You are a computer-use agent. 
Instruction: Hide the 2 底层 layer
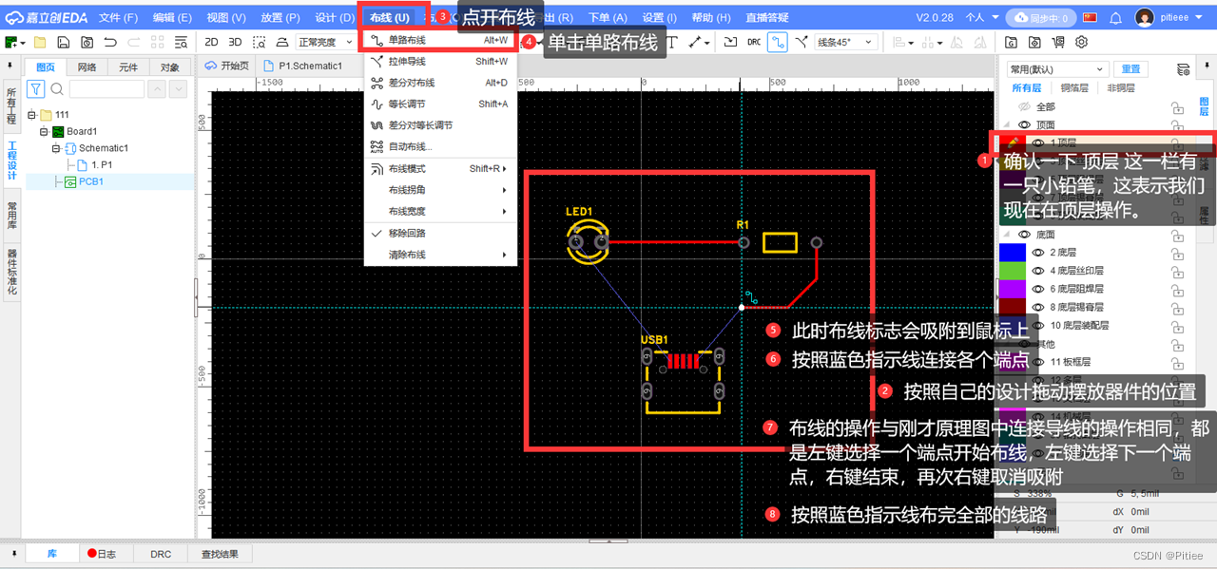point(1038,253)
